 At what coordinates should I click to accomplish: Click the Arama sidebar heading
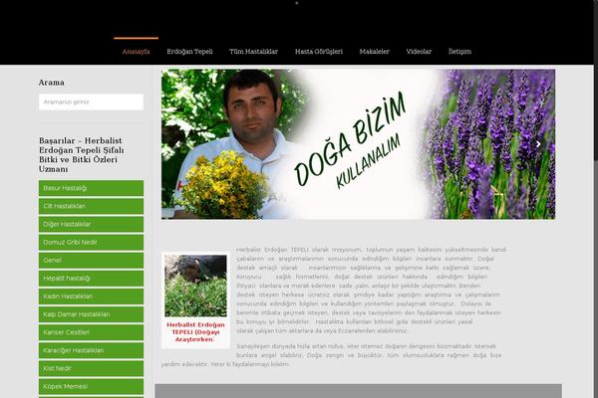(x=52, y=83)
